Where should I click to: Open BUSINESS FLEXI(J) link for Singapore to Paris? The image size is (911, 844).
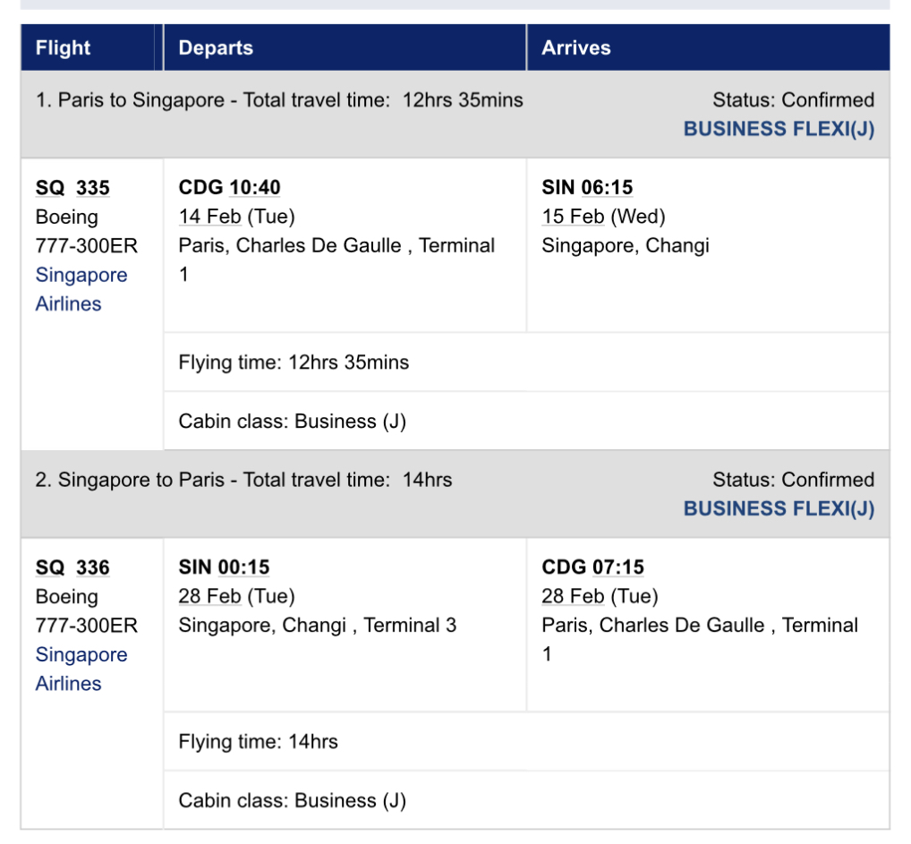(779, 508)
